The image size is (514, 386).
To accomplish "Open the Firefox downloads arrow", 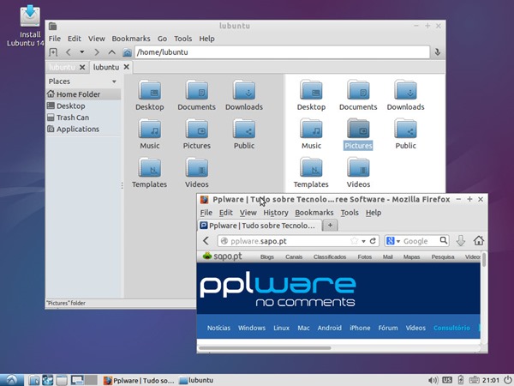I will [461, 241].
